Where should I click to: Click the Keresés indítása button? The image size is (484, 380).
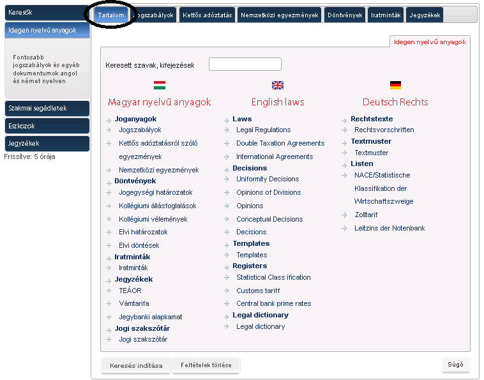[x=136, y=365]
